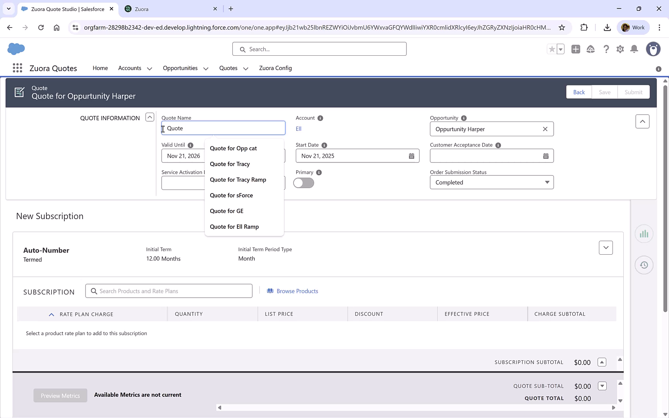The height and width of the screenshot is (418, 669).
Task: Enable the Primary toggle switch
Action: tap(304, 183)
